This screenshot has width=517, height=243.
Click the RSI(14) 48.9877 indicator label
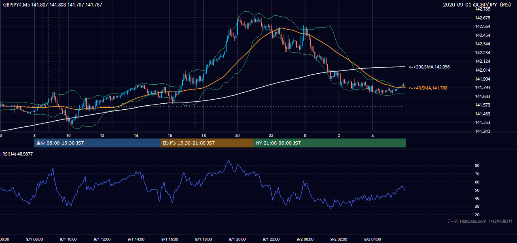coord(18,154)
